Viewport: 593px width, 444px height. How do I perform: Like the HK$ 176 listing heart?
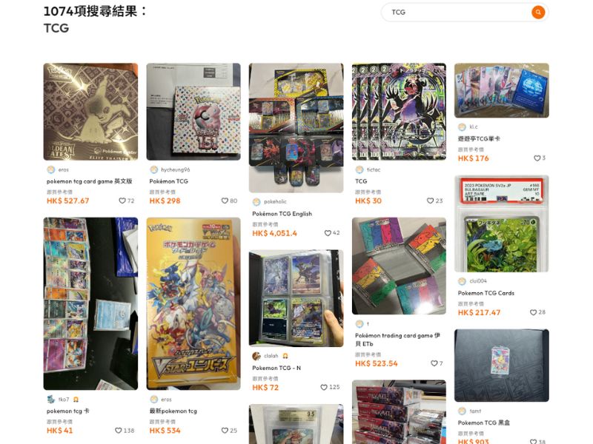pyautogui.click(x=537, y=158)
